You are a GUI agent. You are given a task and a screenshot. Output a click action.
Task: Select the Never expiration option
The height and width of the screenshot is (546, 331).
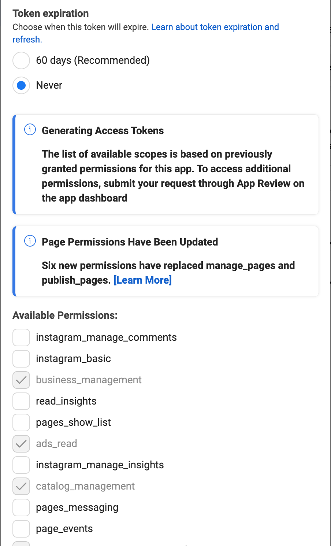(x=21, y=85)
